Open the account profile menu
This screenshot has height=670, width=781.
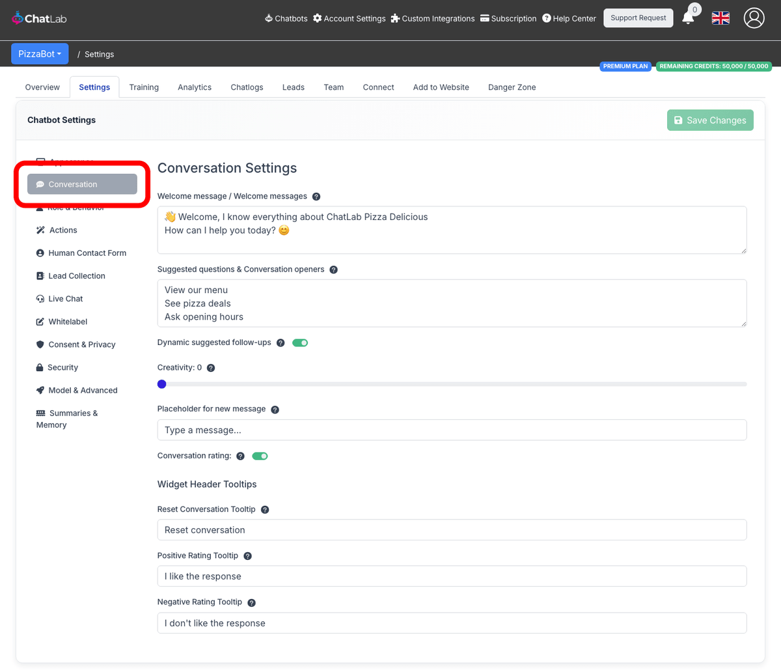point(754,18)
